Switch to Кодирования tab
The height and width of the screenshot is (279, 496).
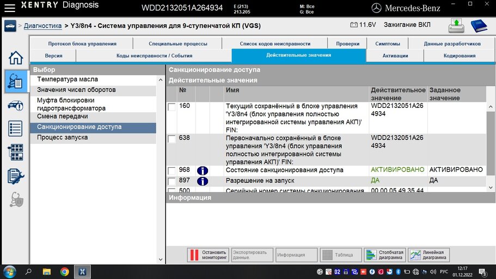click(x=460, y=56)
